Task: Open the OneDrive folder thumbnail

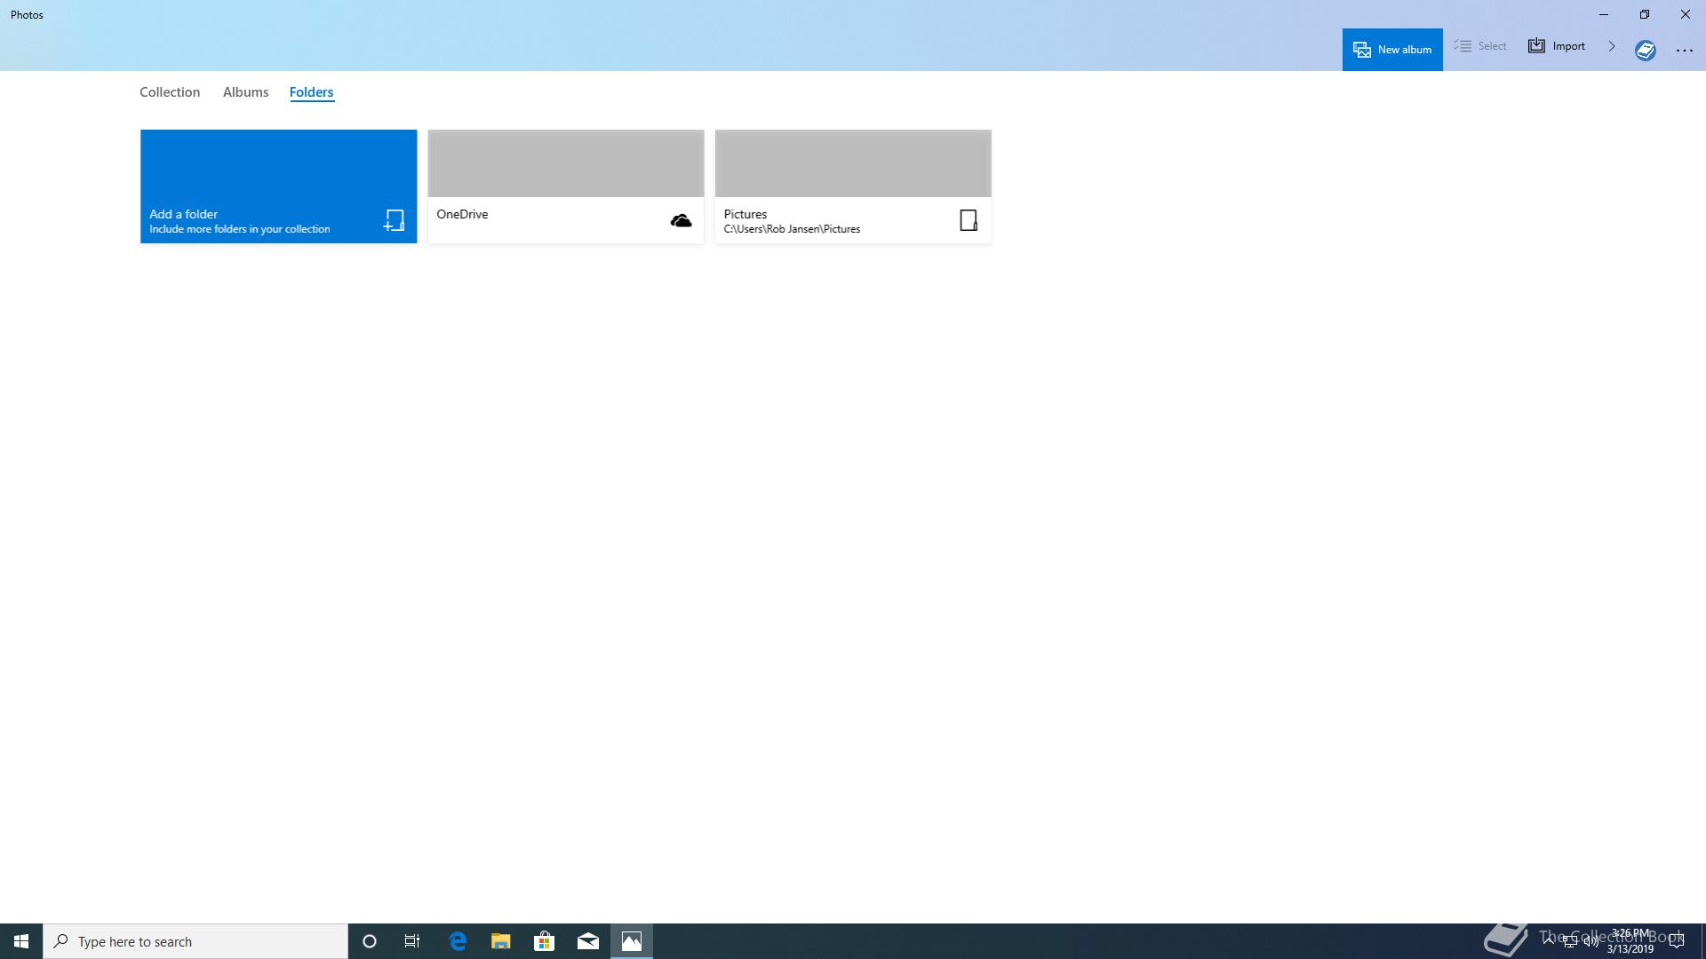Action: 566,163
